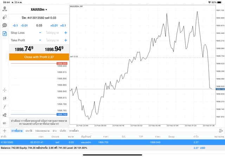Screen dimensions: 225x157
Task: Click the plus icon beside bottom tabs
Action: point(5,131)
